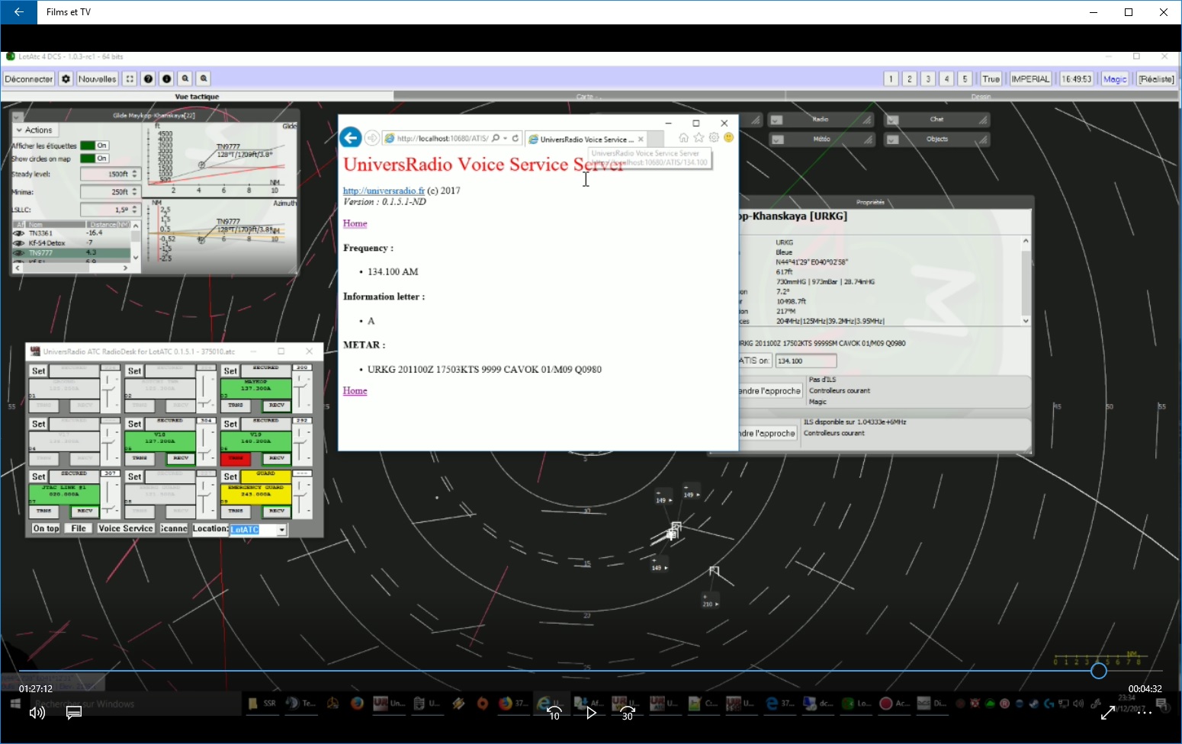The image size is (1182, 744).
Task: Click the video seek bar handle
Action: [1098, 671]
